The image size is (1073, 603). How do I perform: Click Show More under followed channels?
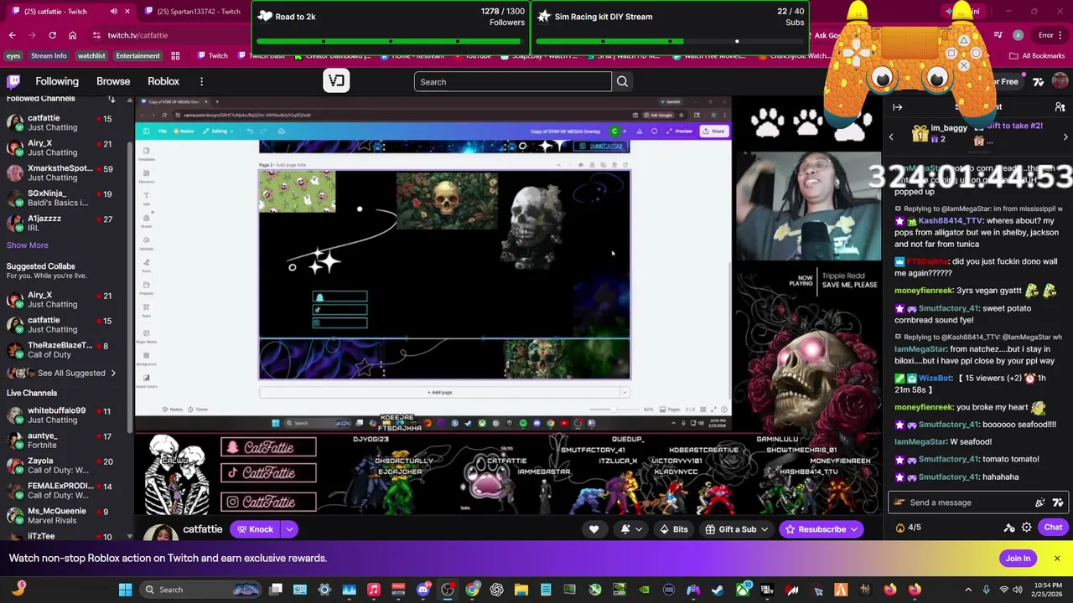(x=28, y=245)
